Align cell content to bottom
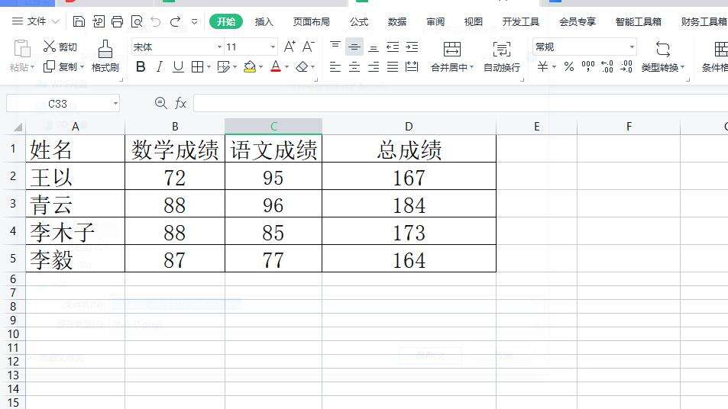The image size is (728, 409). pos(374,47)
